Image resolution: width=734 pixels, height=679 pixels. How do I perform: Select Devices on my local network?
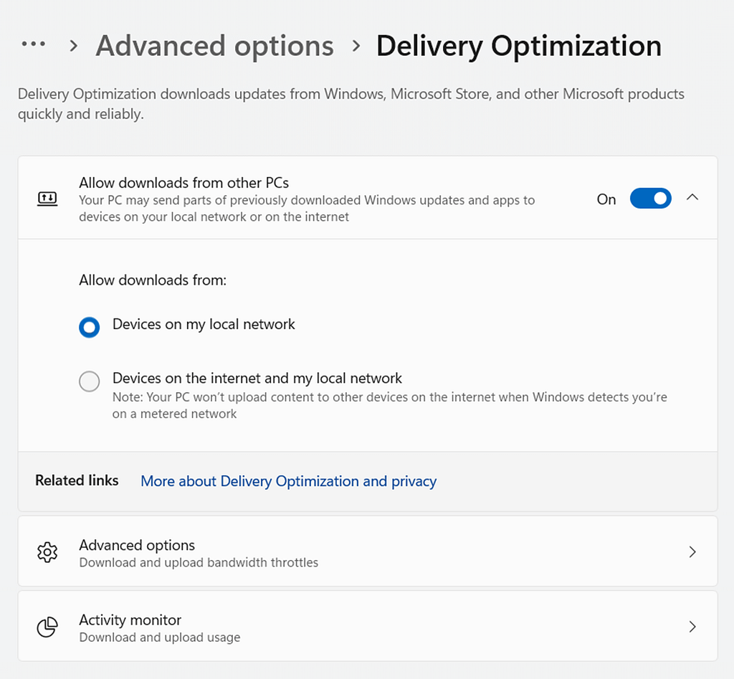click(x=89, y=327)
